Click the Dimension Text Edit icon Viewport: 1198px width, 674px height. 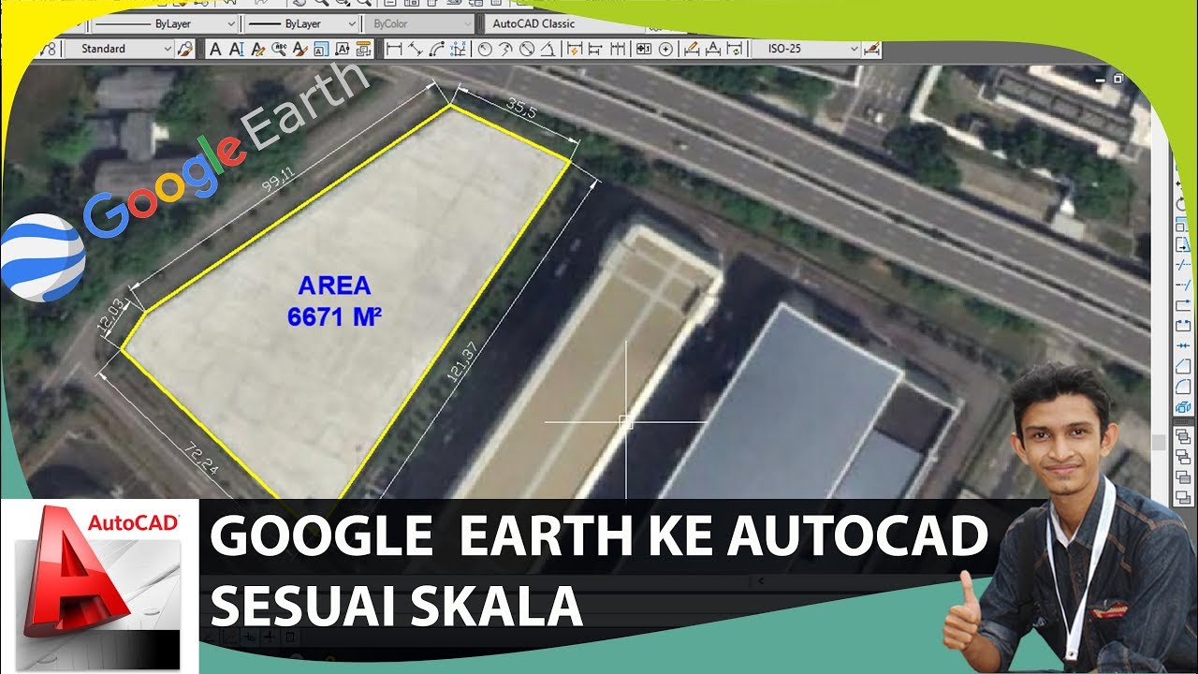(713, 49)
